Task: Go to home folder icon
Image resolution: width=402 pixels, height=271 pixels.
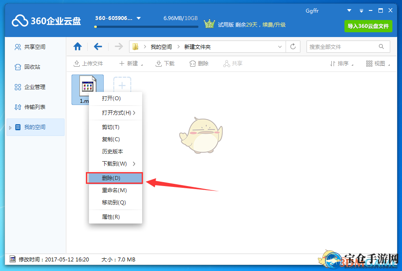Action: click(x=78, y=47)
